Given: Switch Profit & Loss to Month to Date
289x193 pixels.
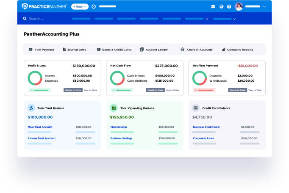Looking at the screenshot, I should point(73,90).
